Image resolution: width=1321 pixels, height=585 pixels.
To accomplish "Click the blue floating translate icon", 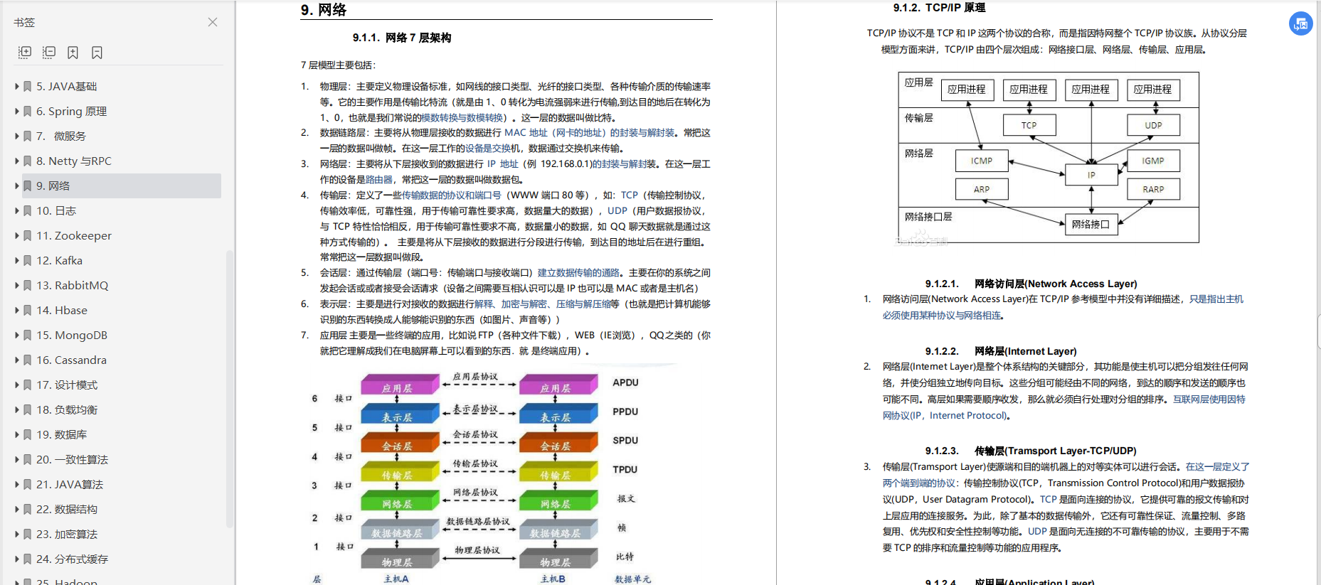I will pyautogui.click(x=1301, y=24).
